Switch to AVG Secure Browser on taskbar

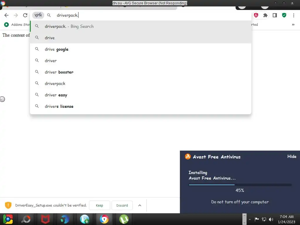(x=104, y=219)
